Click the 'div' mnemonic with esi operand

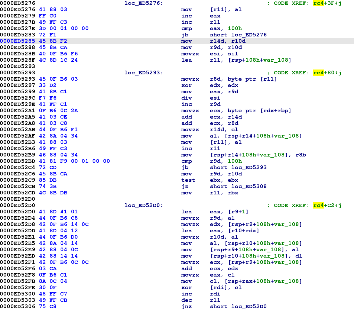point(186,98)
